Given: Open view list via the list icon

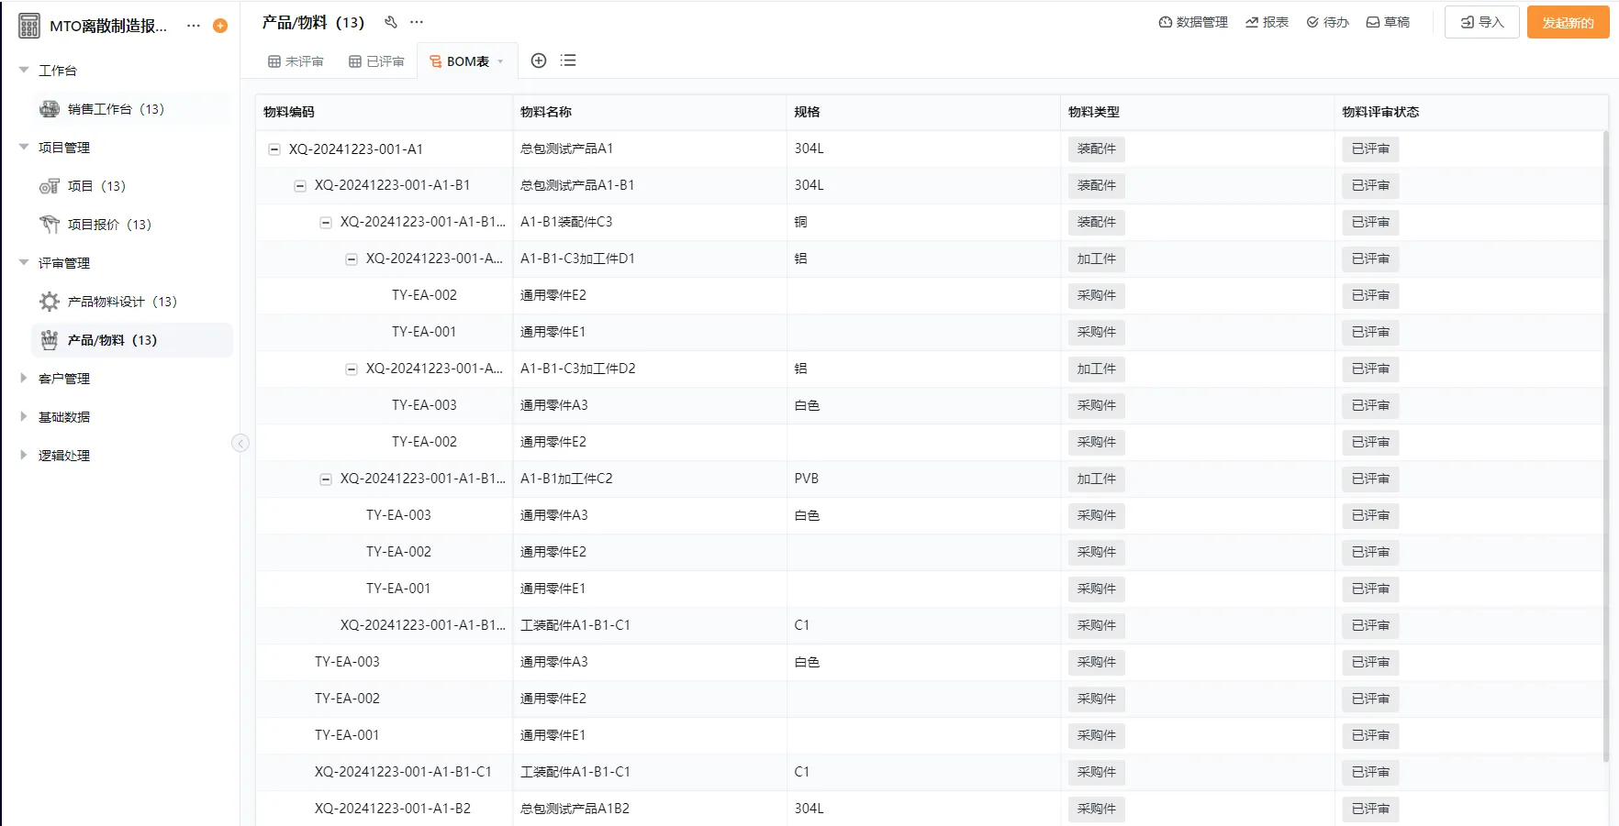Looking at the screenshot, I should (568, 61).
